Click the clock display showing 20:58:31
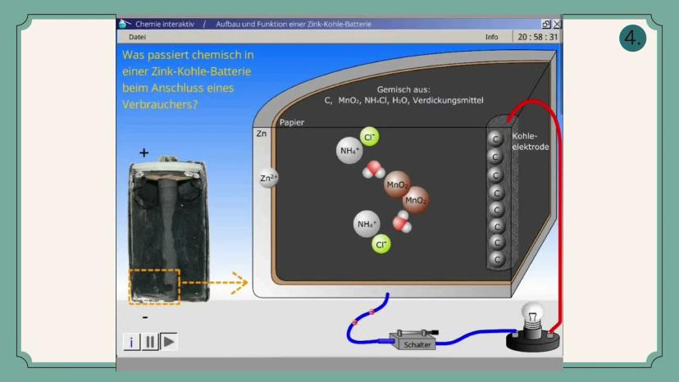 (537, 37)
